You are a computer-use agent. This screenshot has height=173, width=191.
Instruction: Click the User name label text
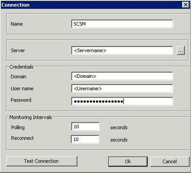pyautogui.click(x=22, y=89)
